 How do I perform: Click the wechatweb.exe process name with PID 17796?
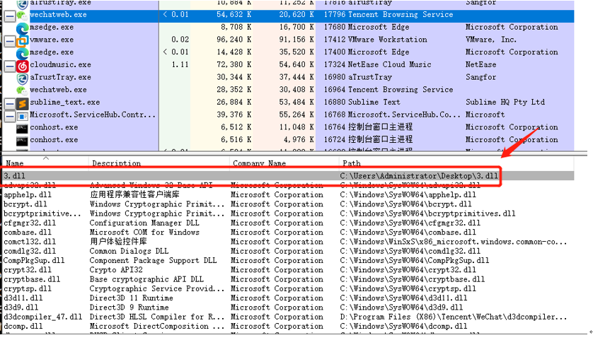coord(58,15)
